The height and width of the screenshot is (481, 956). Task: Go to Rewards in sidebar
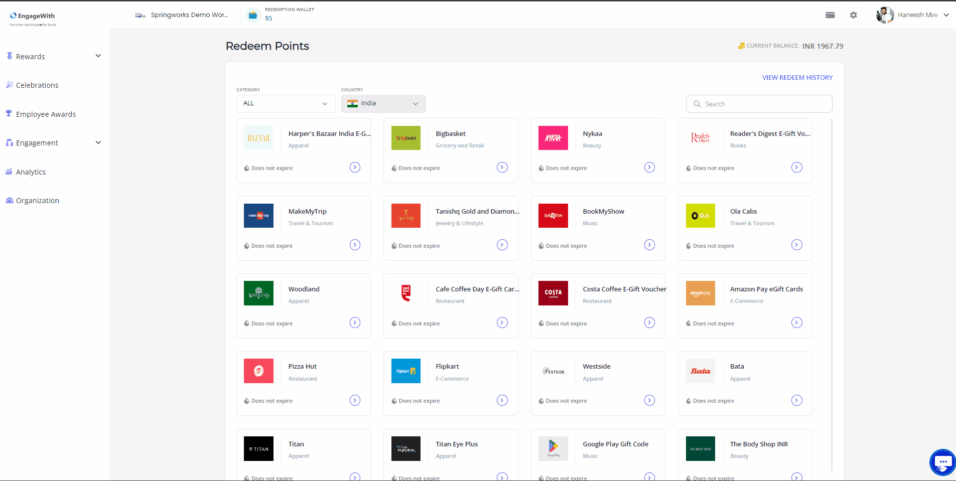point(31,57)
